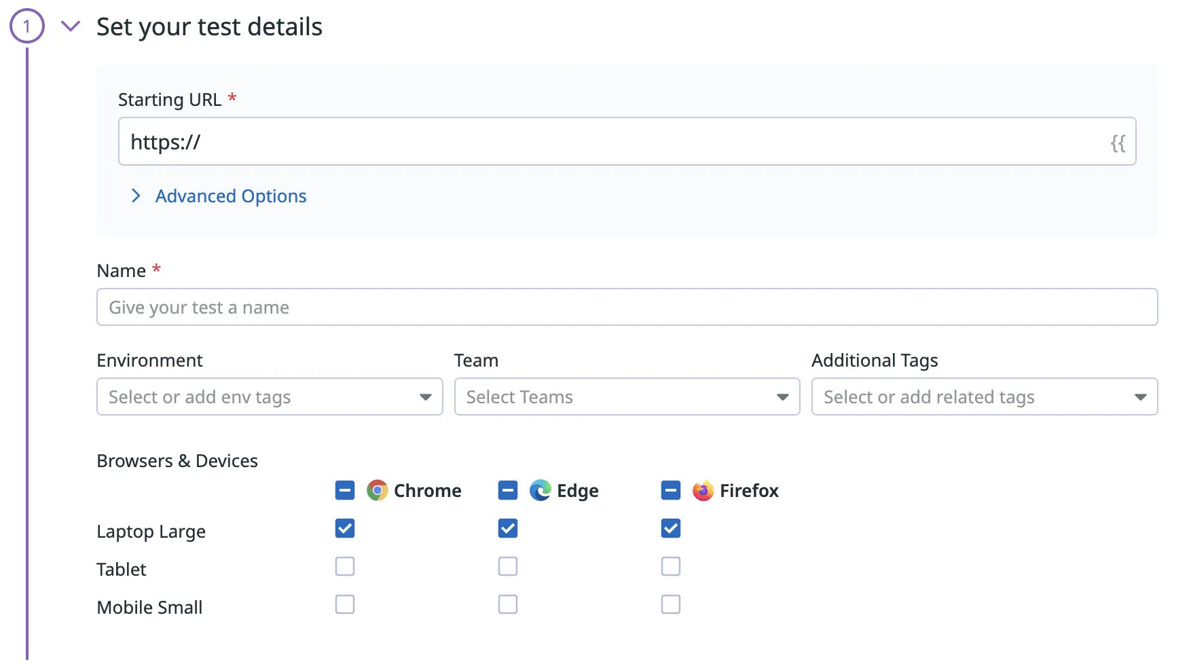Enable Tablet for Chrome
The width and height of the screenshot is (1191, 664).
[x=345, y=566]
